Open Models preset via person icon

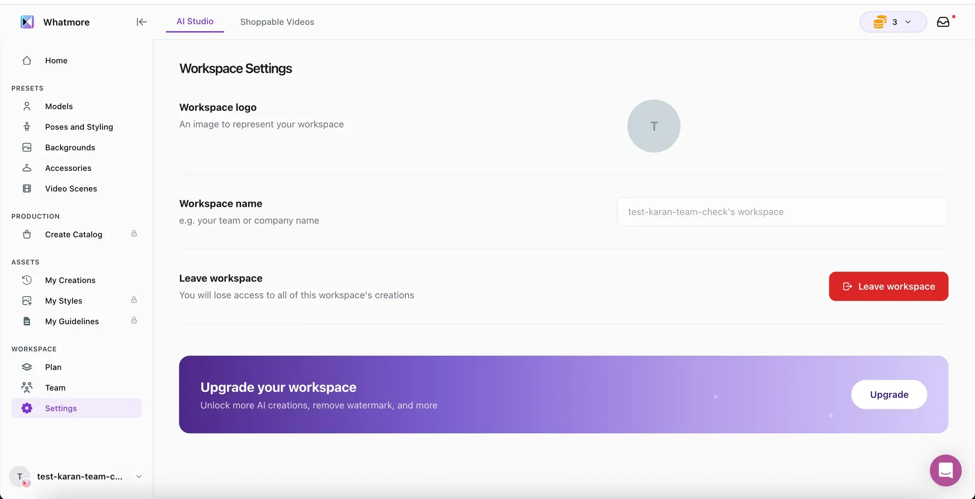click(27, 106)
